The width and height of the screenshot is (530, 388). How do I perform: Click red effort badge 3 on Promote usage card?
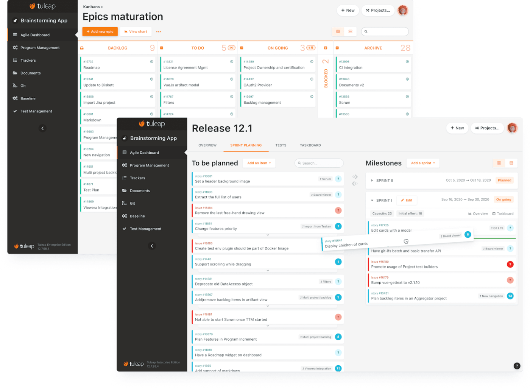[x=510, y=264]
